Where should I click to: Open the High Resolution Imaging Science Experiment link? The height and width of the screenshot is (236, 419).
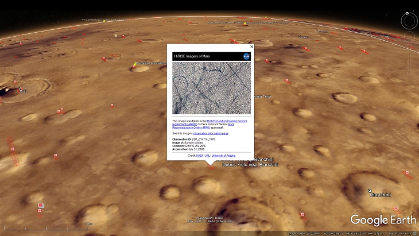point(227,121)
